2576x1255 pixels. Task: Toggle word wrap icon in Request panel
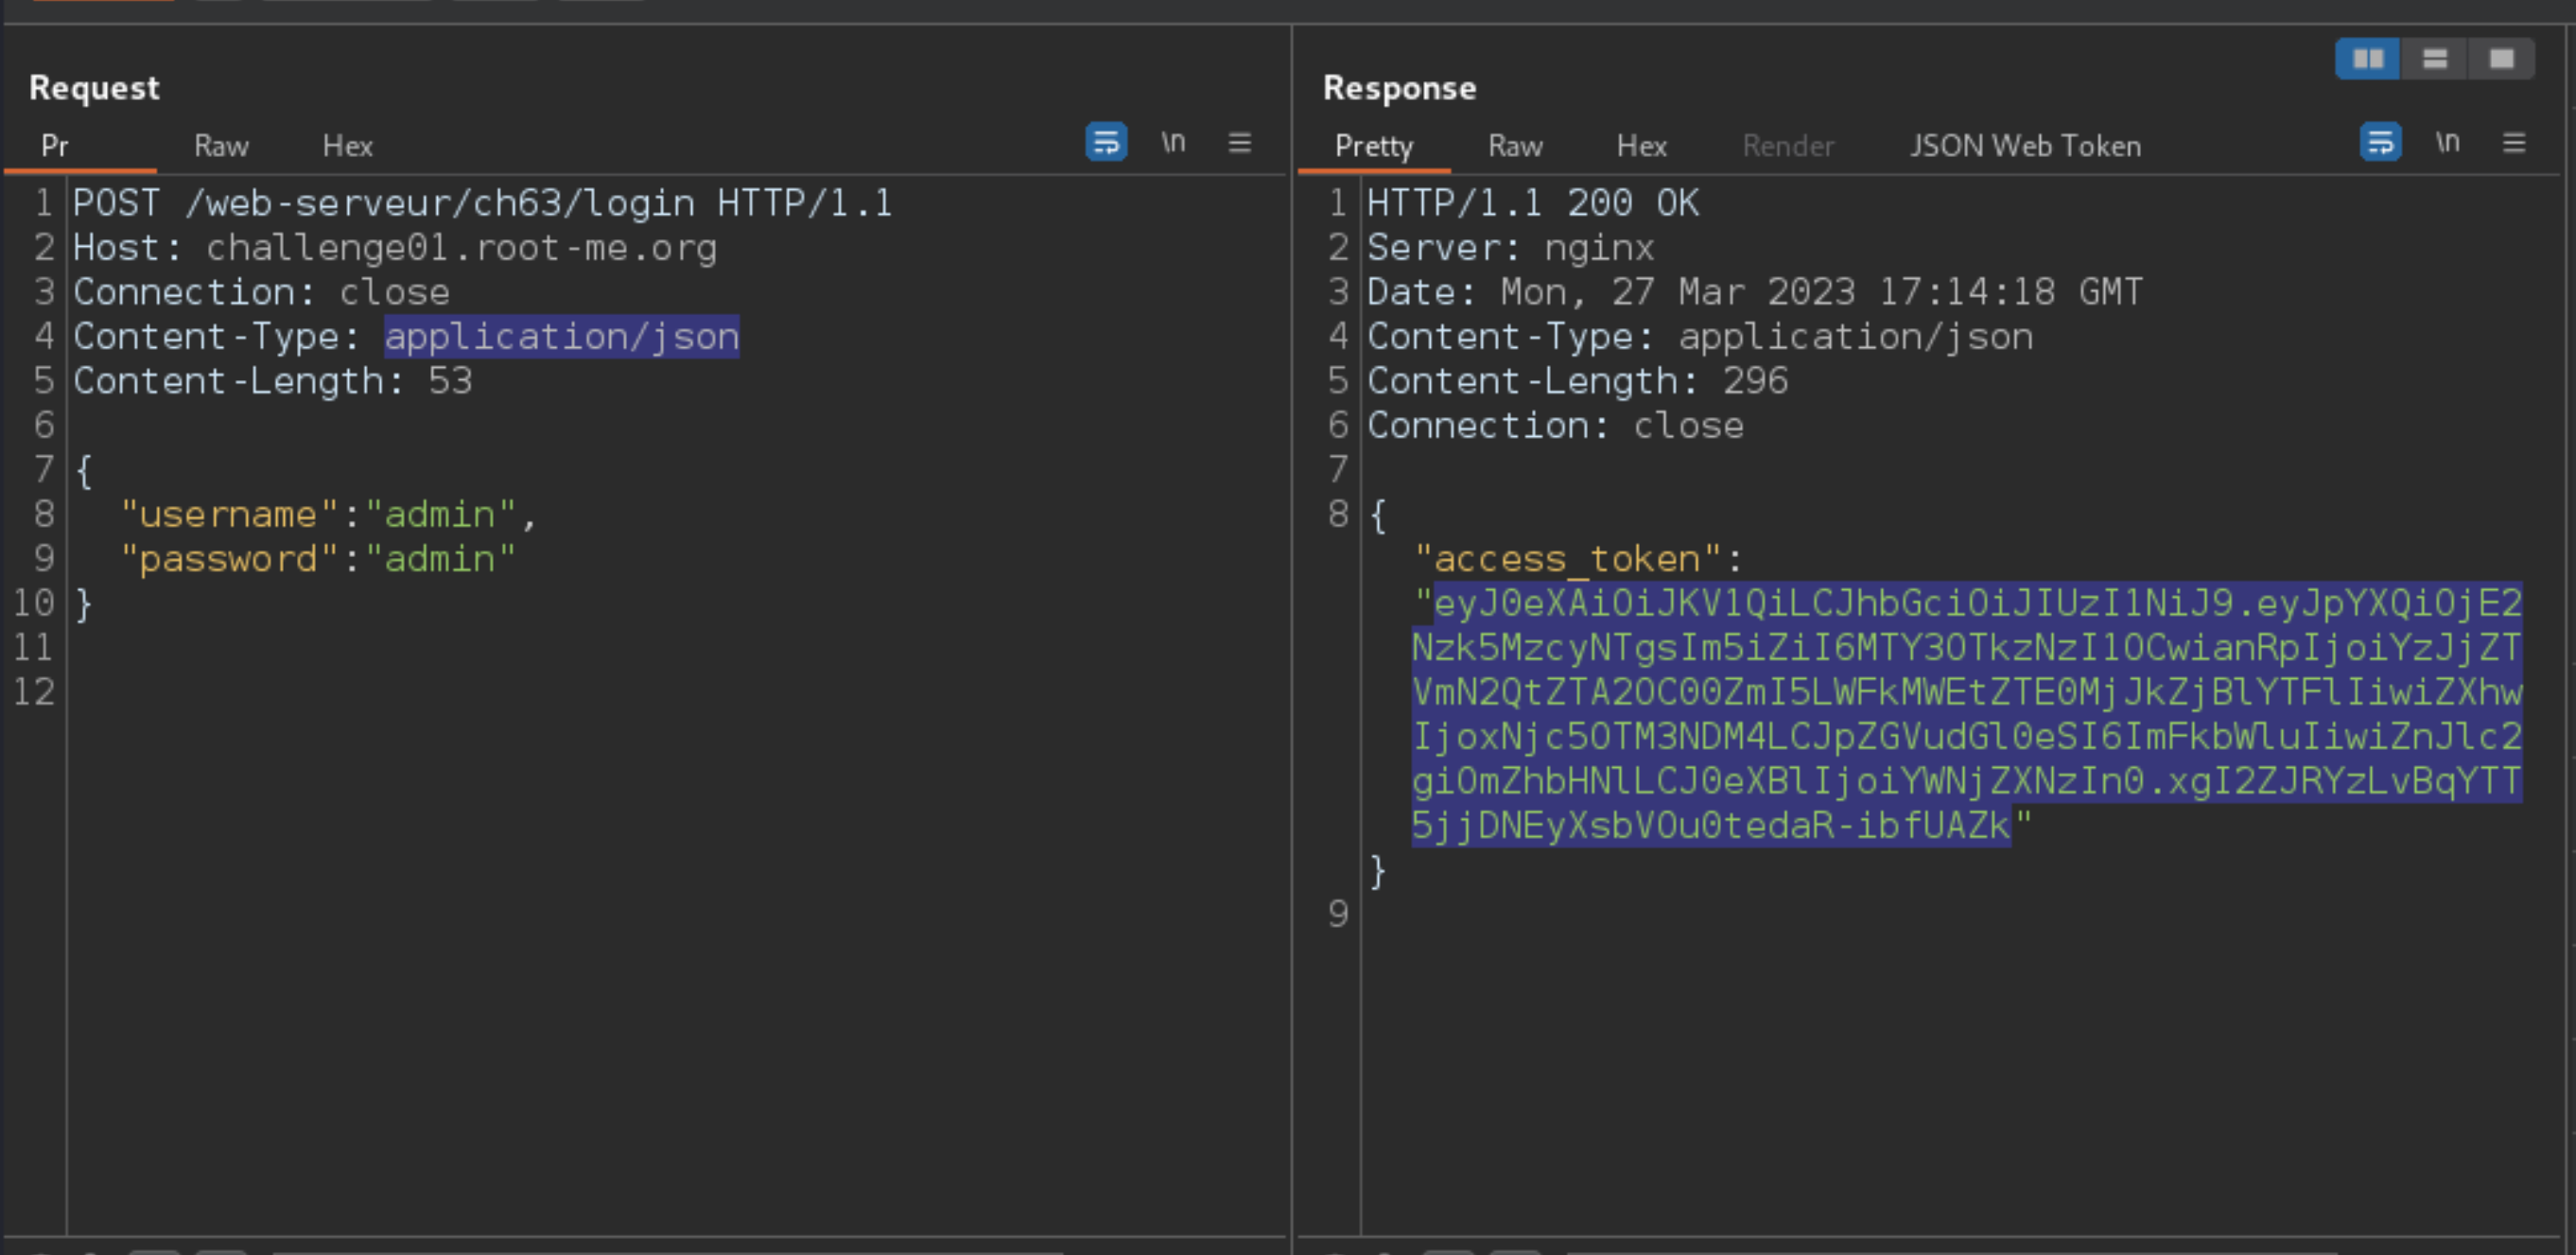pos(1106,142)
